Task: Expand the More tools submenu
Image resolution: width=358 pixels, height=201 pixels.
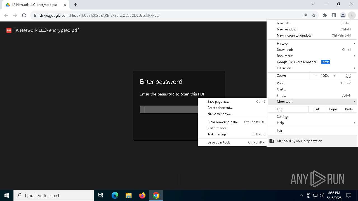Action: pos(312,102)
